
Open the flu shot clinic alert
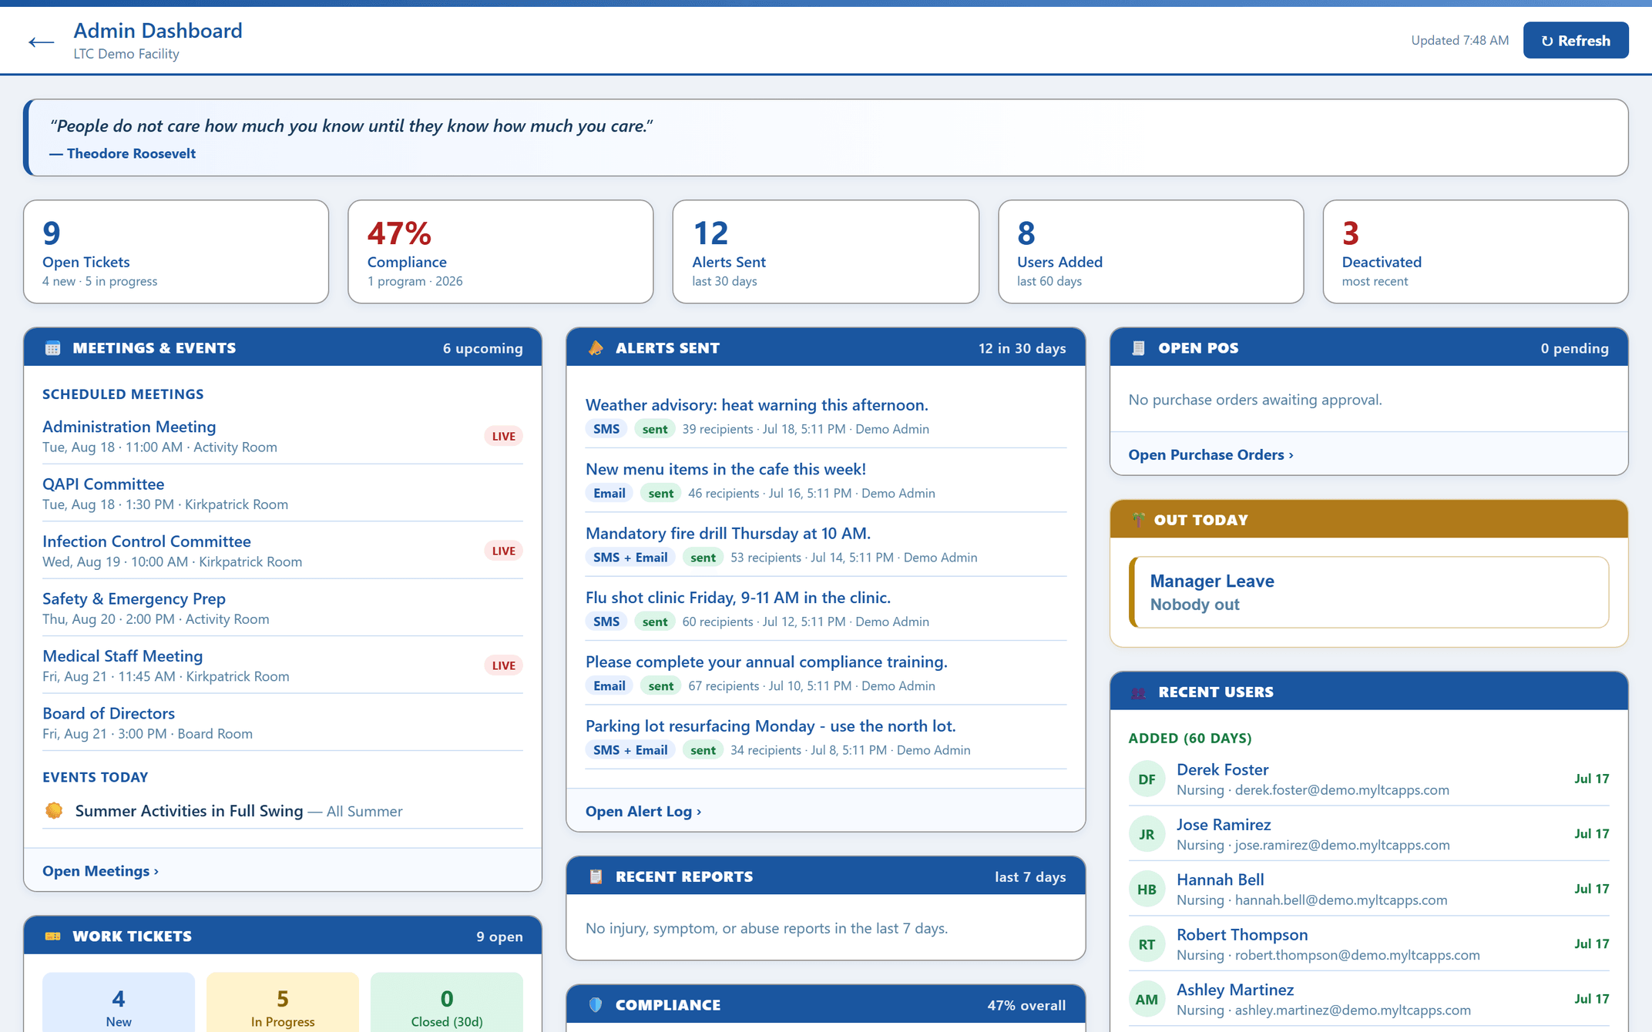click(826, 608)
